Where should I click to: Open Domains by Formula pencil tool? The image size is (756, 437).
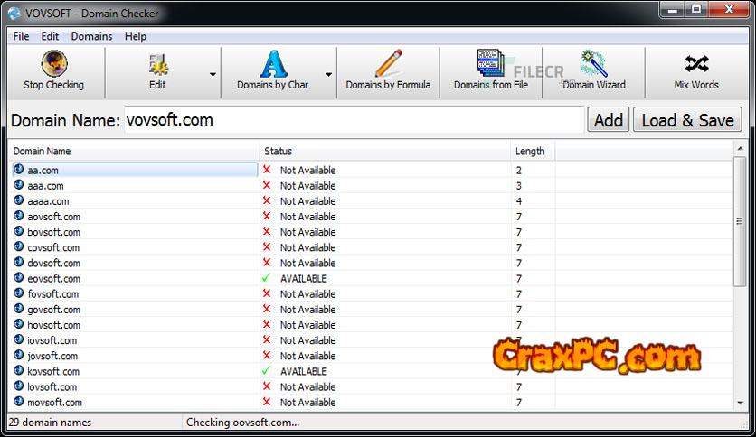point(388,64)
